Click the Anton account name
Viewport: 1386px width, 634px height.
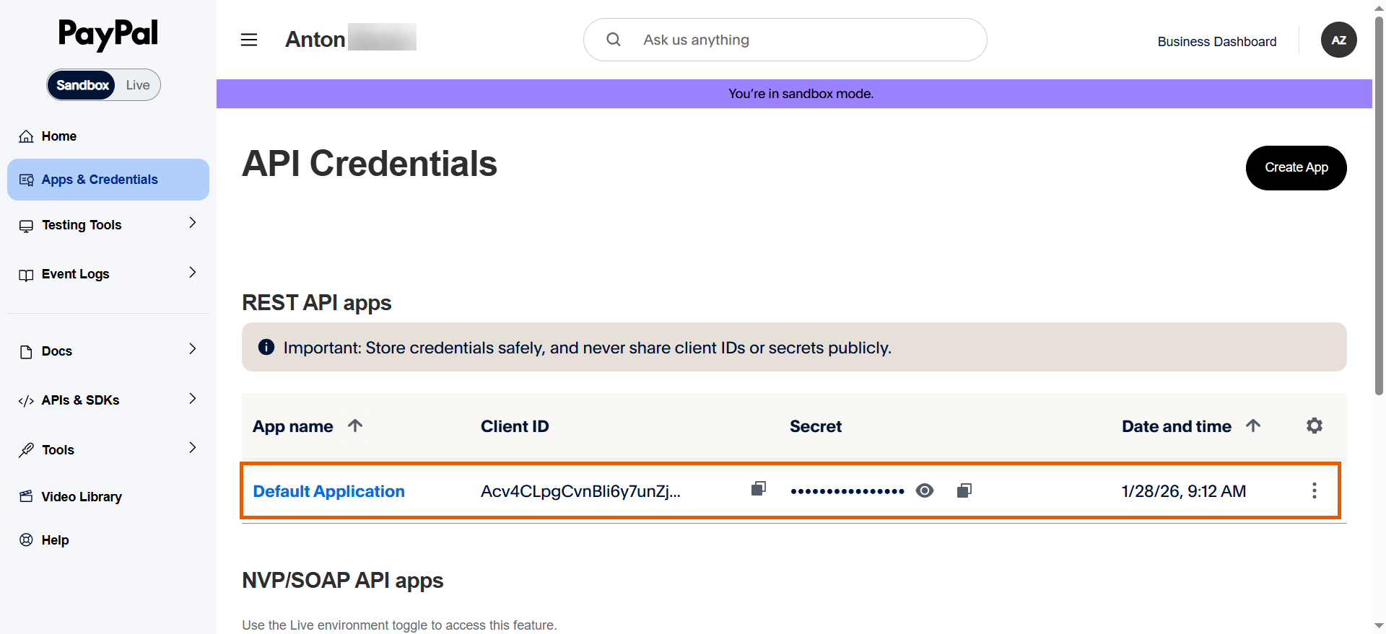pyautogui.click(x=315, y=39)
